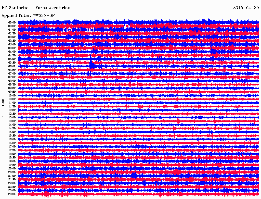
Task: Click the '05:00' time label
Action: [x=12, y=59]
